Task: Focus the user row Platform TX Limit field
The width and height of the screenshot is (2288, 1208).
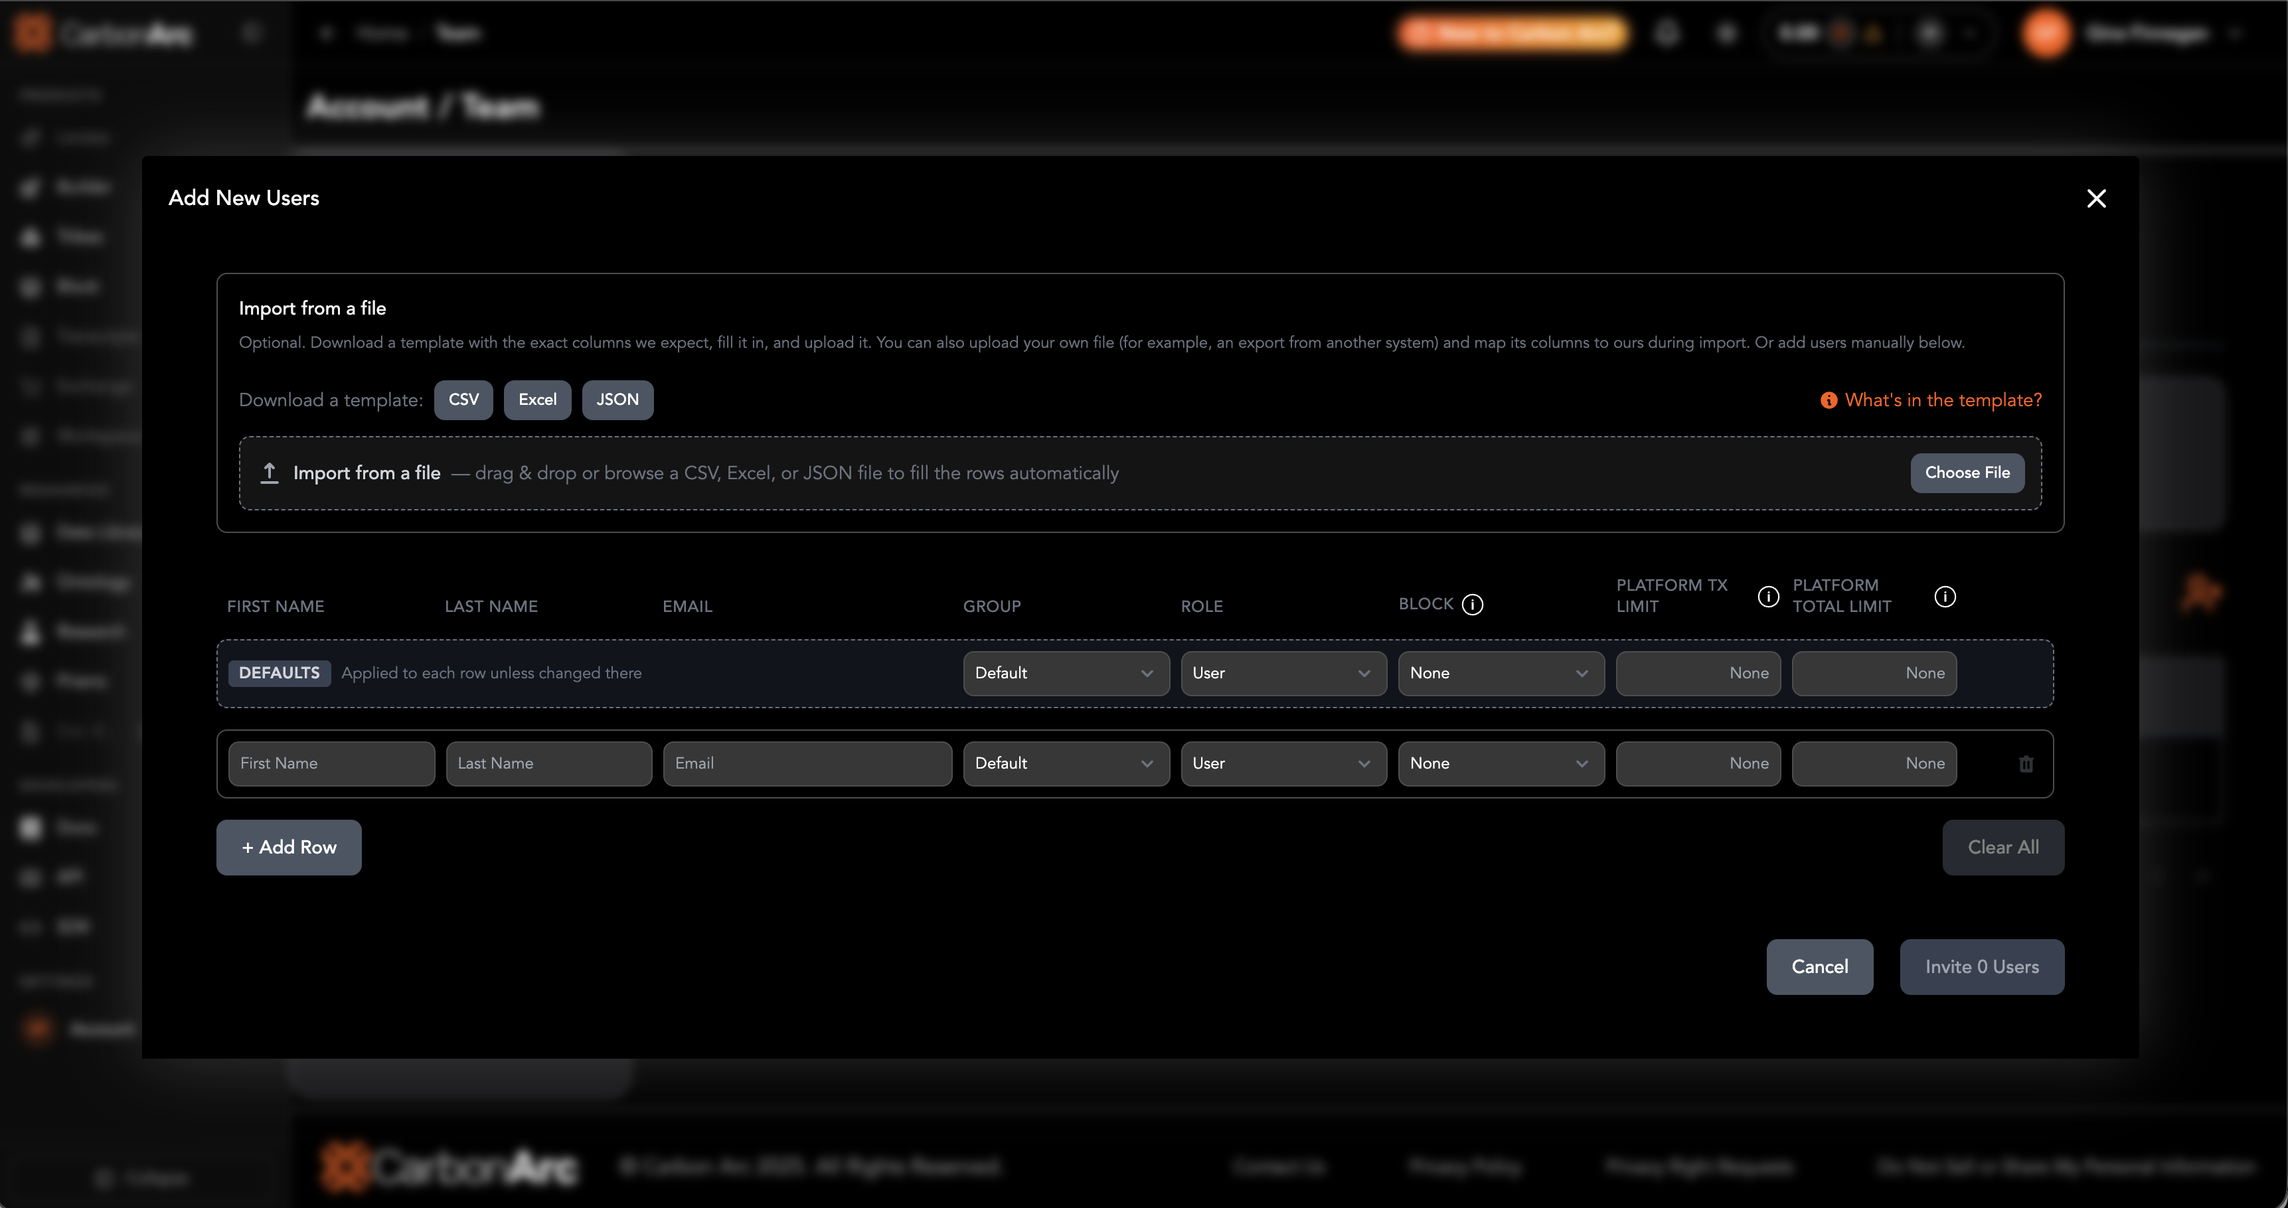Action: 1698,764
